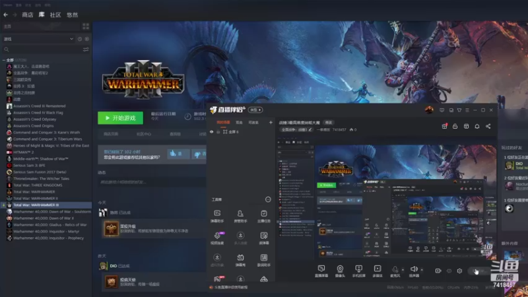
Task: Add a 多媒体 media source
Action: click(x=378, y=271)
